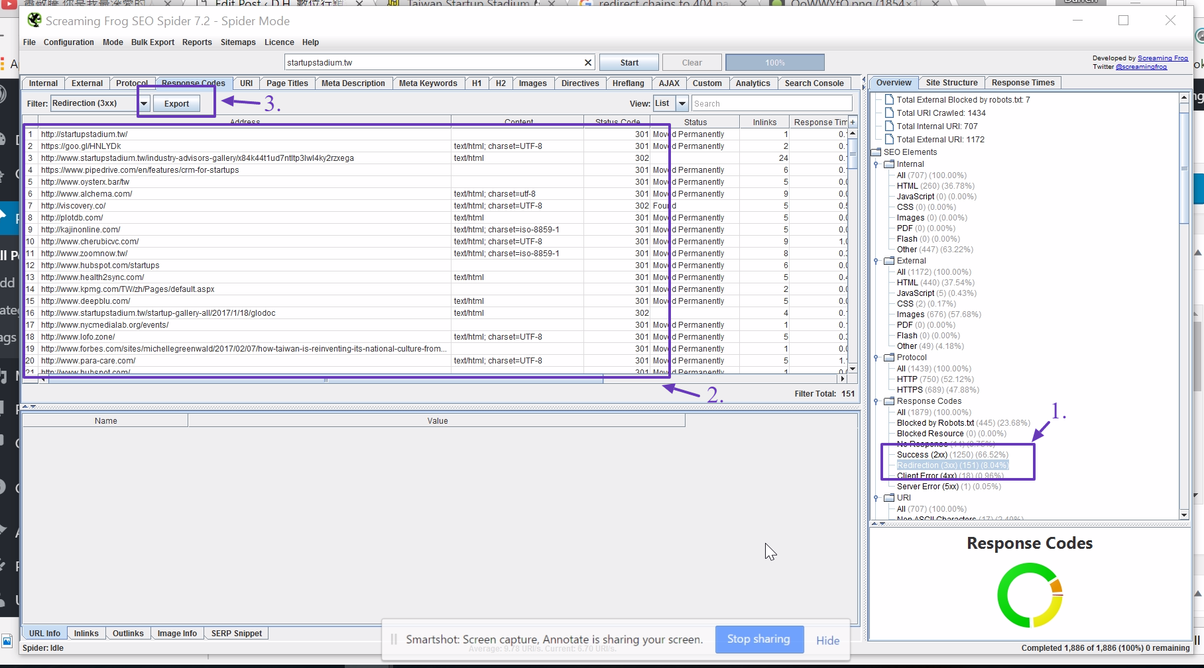1204x668 pixels.
Task: Open the Inlinks bottom tab
Action: point(86,634)
